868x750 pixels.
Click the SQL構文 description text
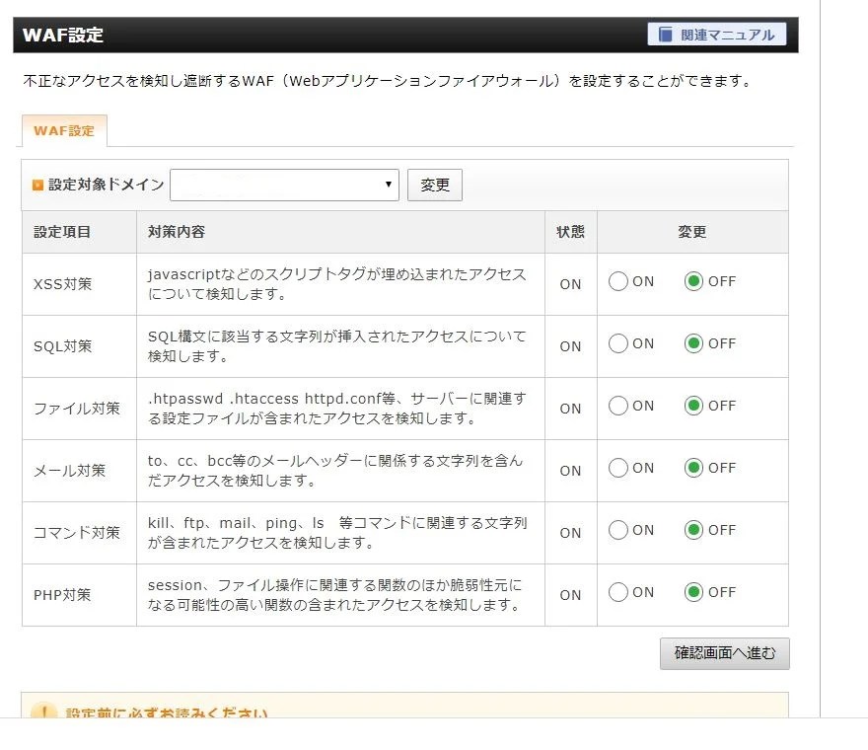336,346
